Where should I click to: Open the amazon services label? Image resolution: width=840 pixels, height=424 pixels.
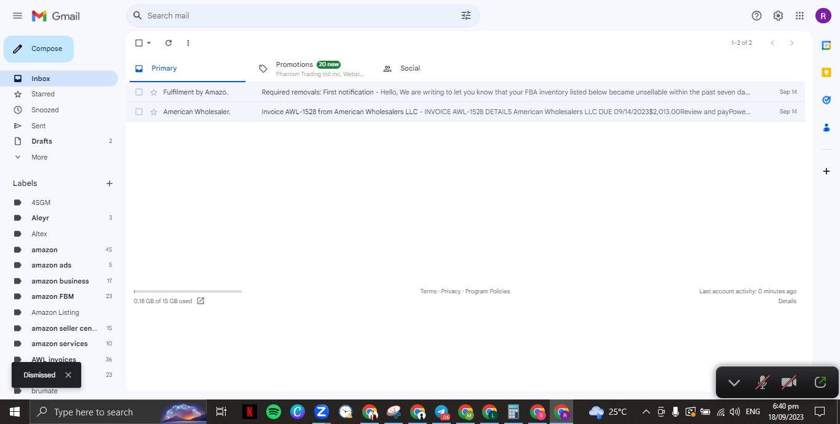pyautogui.click(x=59, y=344)
